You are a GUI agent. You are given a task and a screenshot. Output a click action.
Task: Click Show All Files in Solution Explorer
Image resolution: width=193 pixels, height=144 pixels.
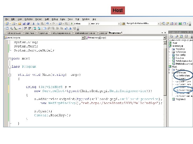tap(177, 36)
